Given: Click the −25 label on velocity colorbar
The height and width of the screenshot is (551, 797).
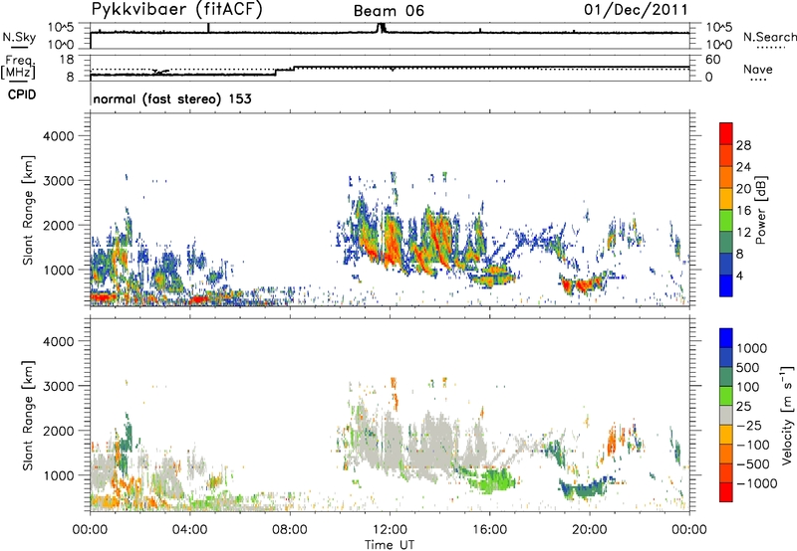Looking at the screenshot, I should (x=748, y=425).
